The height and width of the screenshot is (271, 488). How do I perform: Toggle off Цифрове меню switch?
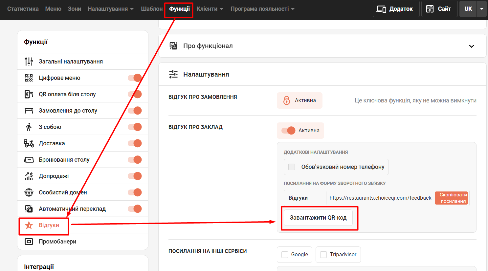[x=135, y=78]
